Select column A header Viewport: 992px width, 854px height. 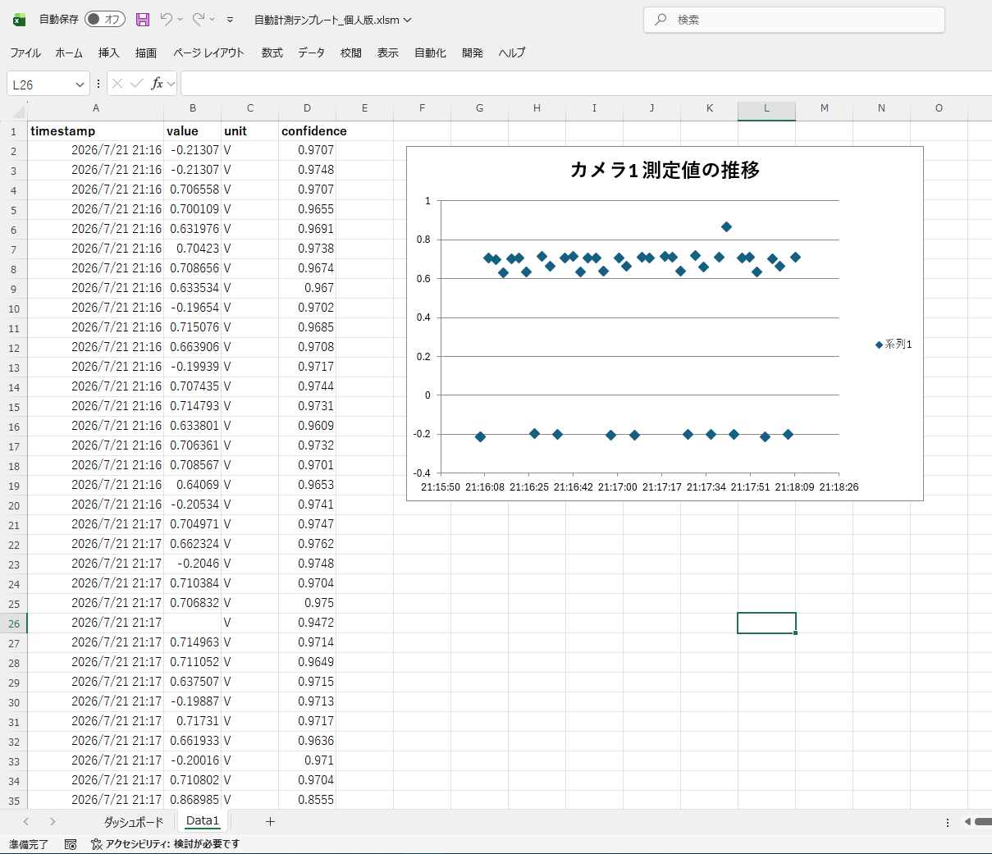coord(96,108)
